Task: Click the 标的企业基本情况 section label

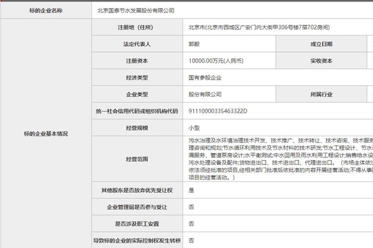Action: click(x=45, y=134)
